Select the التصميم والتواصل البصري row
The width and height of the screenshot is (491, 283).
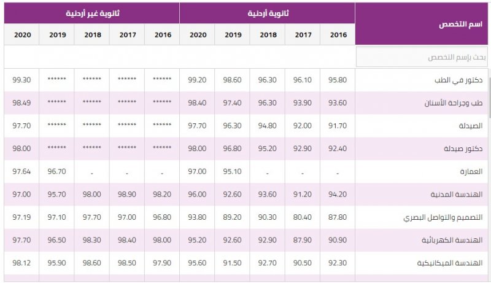[246, 217]
